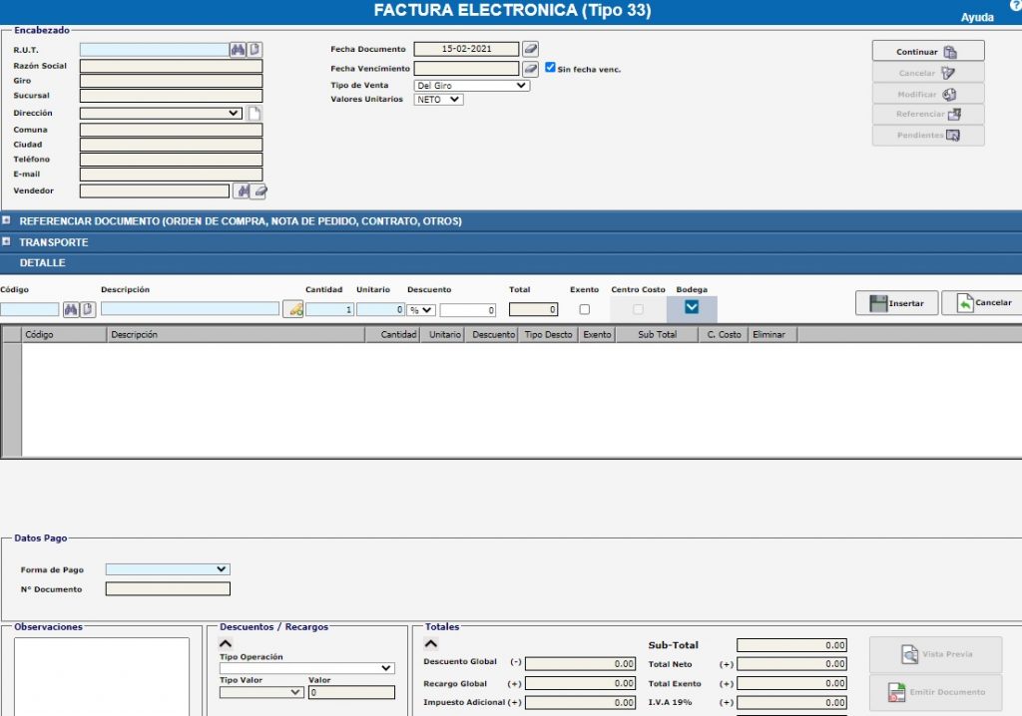Uncheck the Sin fecha venc. checkbox

(550, 69)
